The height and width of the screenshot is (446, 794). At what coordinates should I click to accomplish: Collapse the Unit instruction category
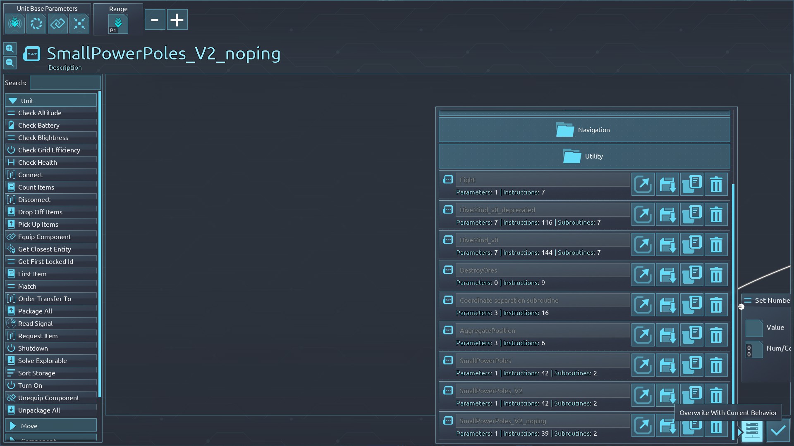[x=50, y=101]
